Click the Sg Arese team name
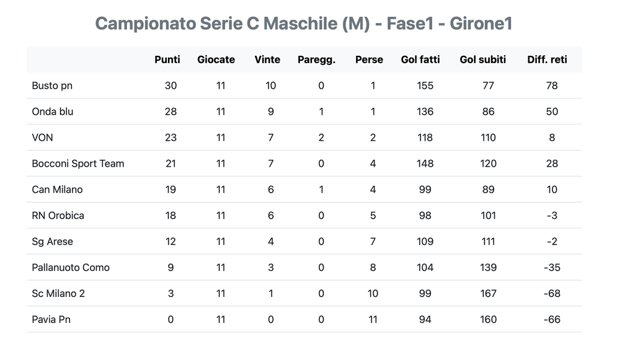 [52, 242]
